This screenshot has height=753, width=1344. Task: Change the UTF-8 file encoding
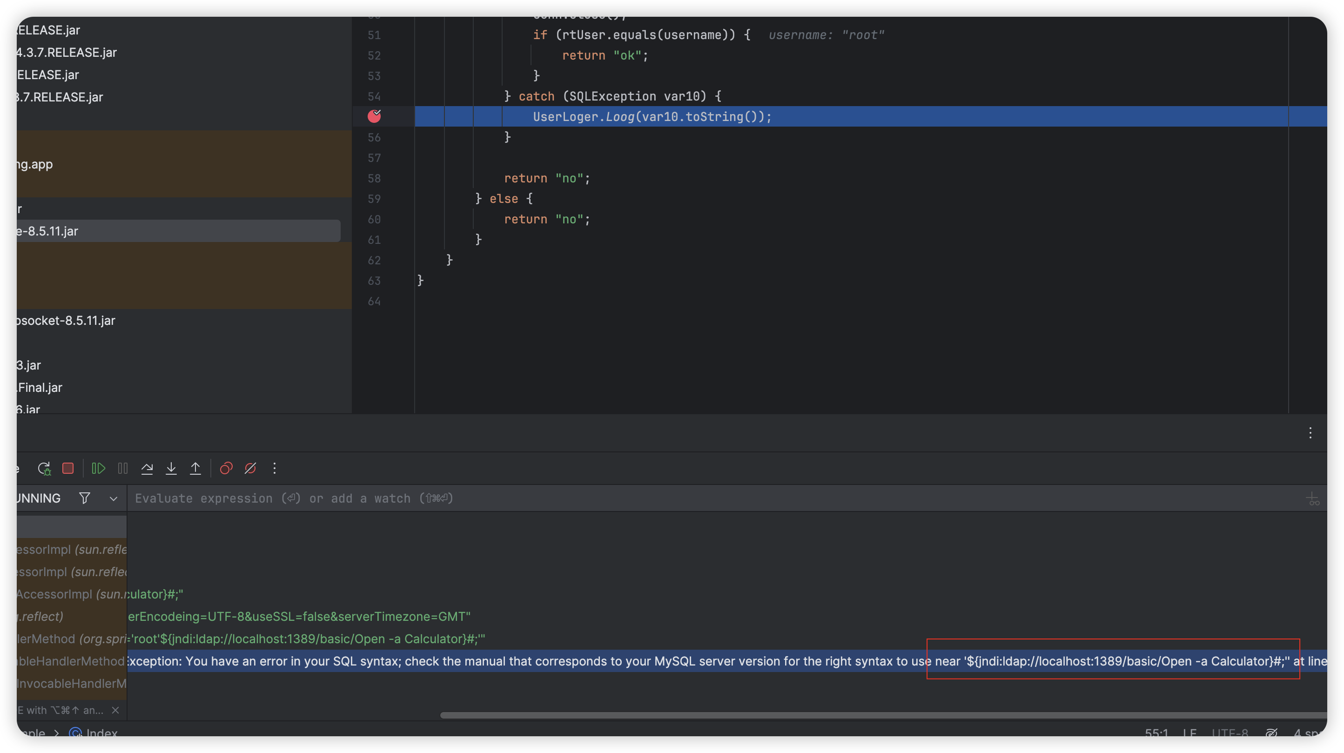1230,732
